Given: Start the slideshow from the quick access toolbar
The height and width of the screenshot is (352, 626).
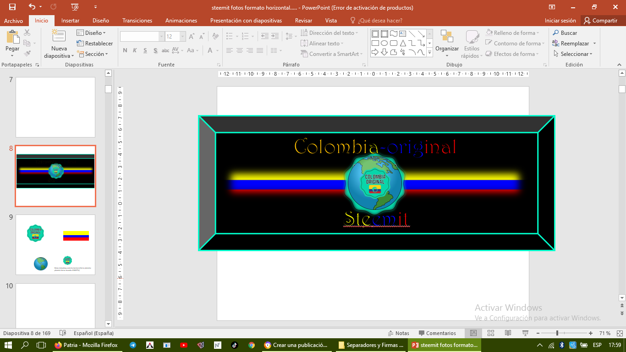Looking at the screenshot, I should click(75, 7).
